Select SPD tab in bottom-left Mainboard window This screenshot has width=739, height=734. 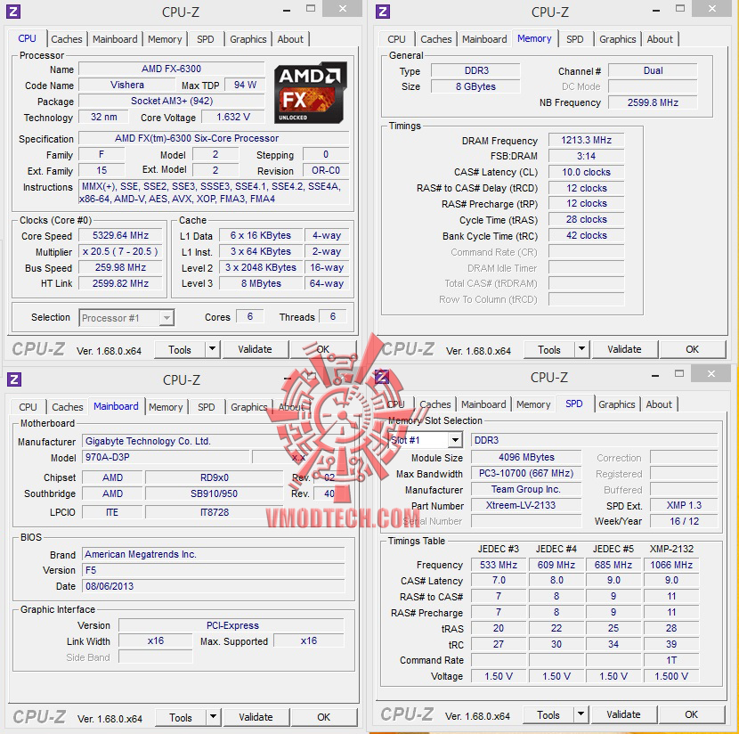pyautogui.click(x=207, y=407)
